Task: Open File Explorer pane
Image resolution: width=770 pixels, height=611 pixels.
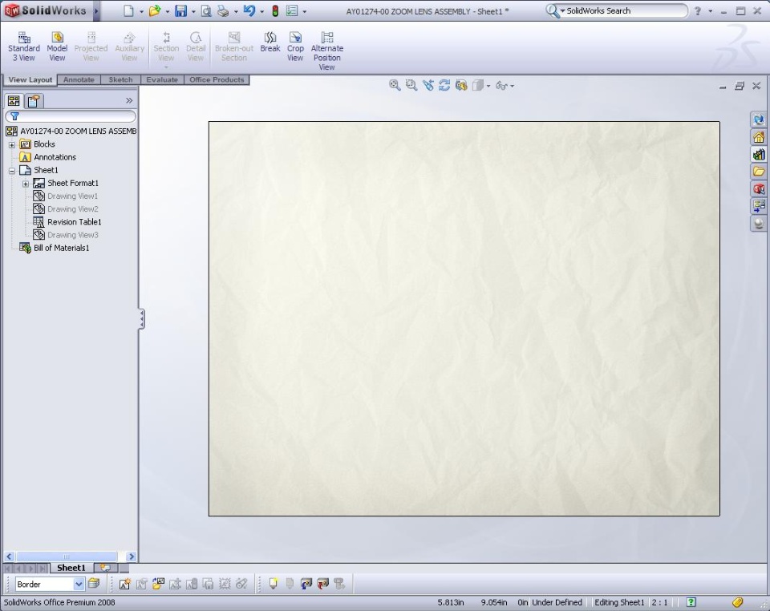Action: tap(759, 172)
